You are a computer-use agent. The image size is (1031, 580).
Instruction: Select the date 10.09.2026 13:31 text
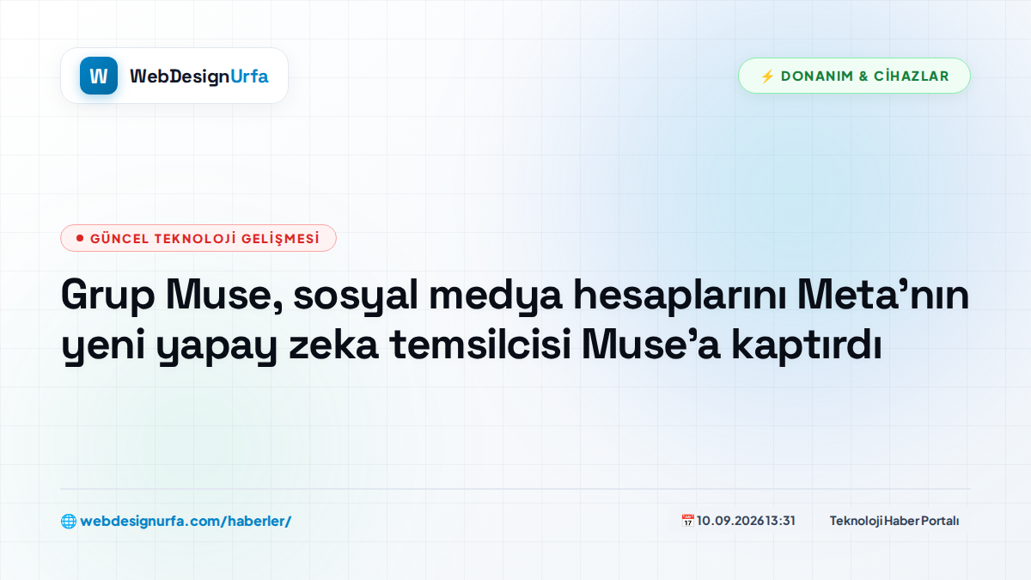coord(746,521)
